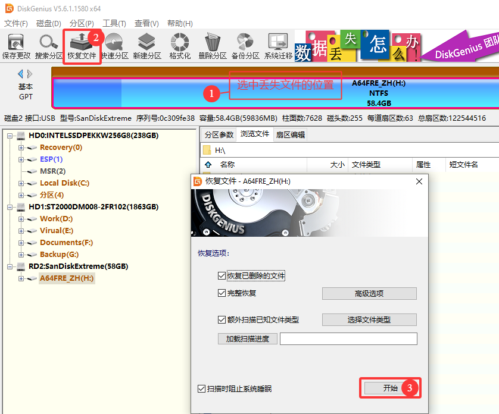Expand the 分区(4) partition node
499x414 pixels.
pyautogui.click(x=21, y=195)
